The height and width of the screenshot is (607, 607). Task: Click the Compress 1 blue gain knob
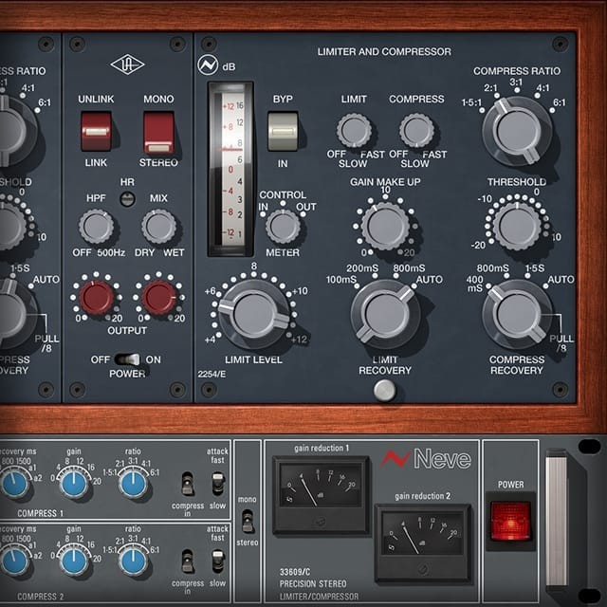click(x=76, y=483)
